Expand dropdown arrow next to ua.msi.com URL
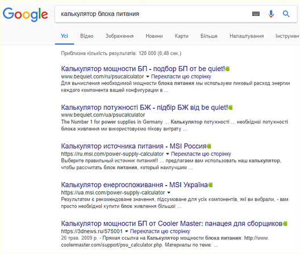 point(169,193)
